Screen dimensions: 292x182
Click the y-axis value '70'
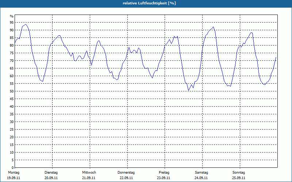tap(12, 61)
